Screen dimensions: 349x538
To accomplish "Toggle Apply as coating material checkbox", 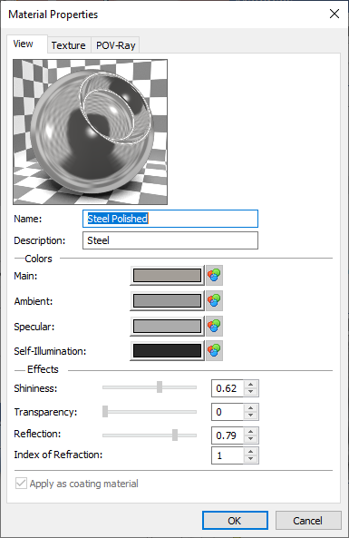I will (x=21, y=484).
